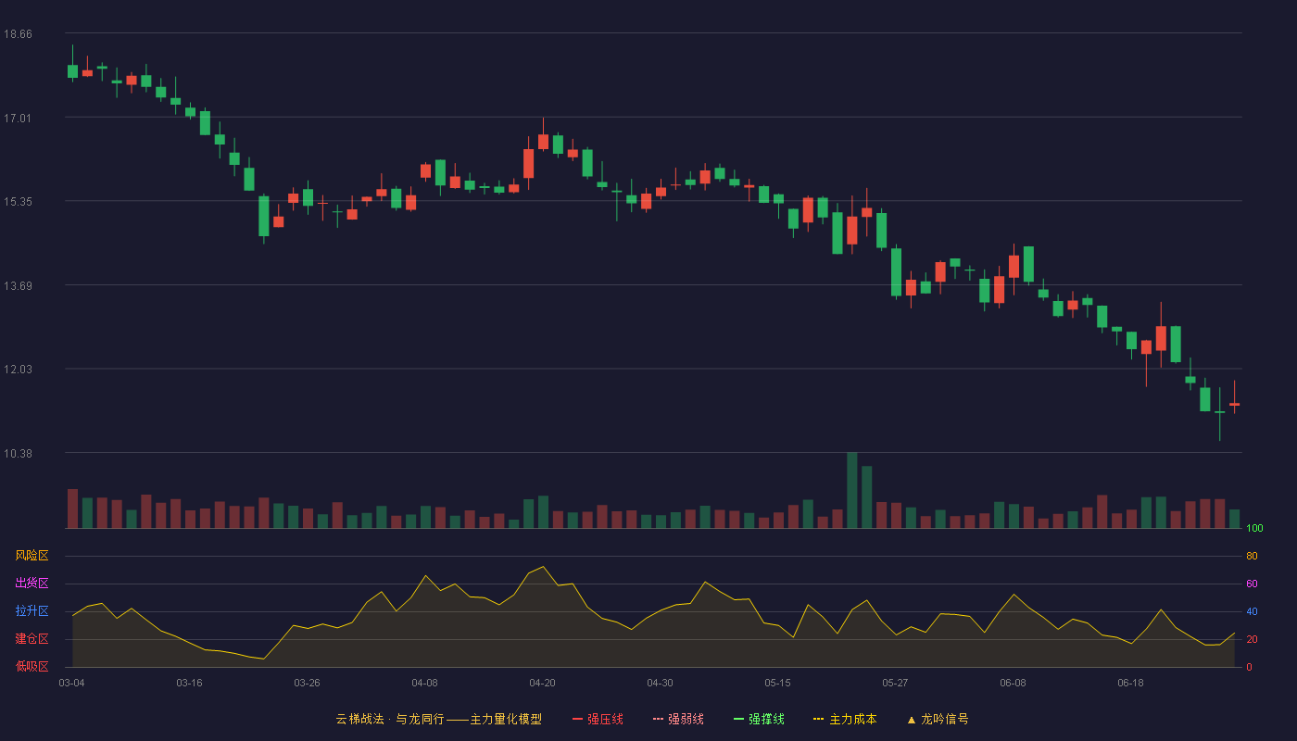Toggle the 主力成本 legend series
Viewport: 1297px width, 741px height.
[x=845, y=719]
